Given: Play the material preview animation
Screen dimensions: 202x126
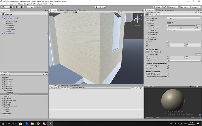Looking at the screenshot, I should coord(191,87).
